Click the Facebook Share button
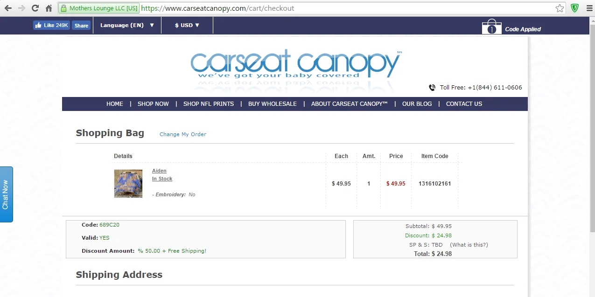This screenshot has width=595, height=297. click(81, 26)
